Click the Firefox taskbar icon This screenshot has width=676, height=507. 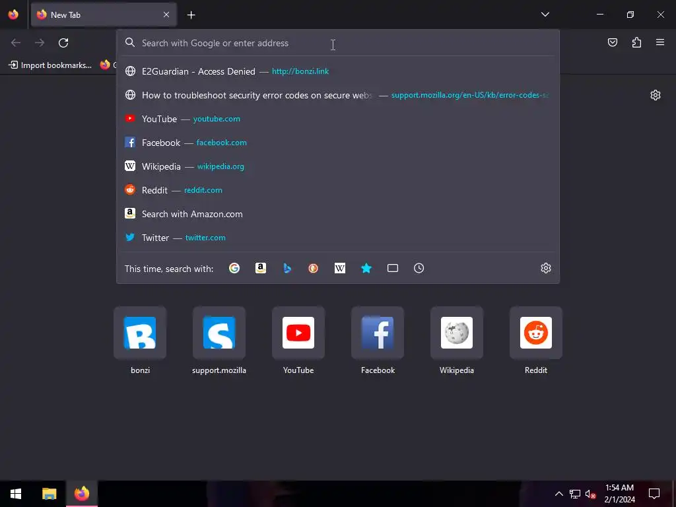(x=82, y=494)
